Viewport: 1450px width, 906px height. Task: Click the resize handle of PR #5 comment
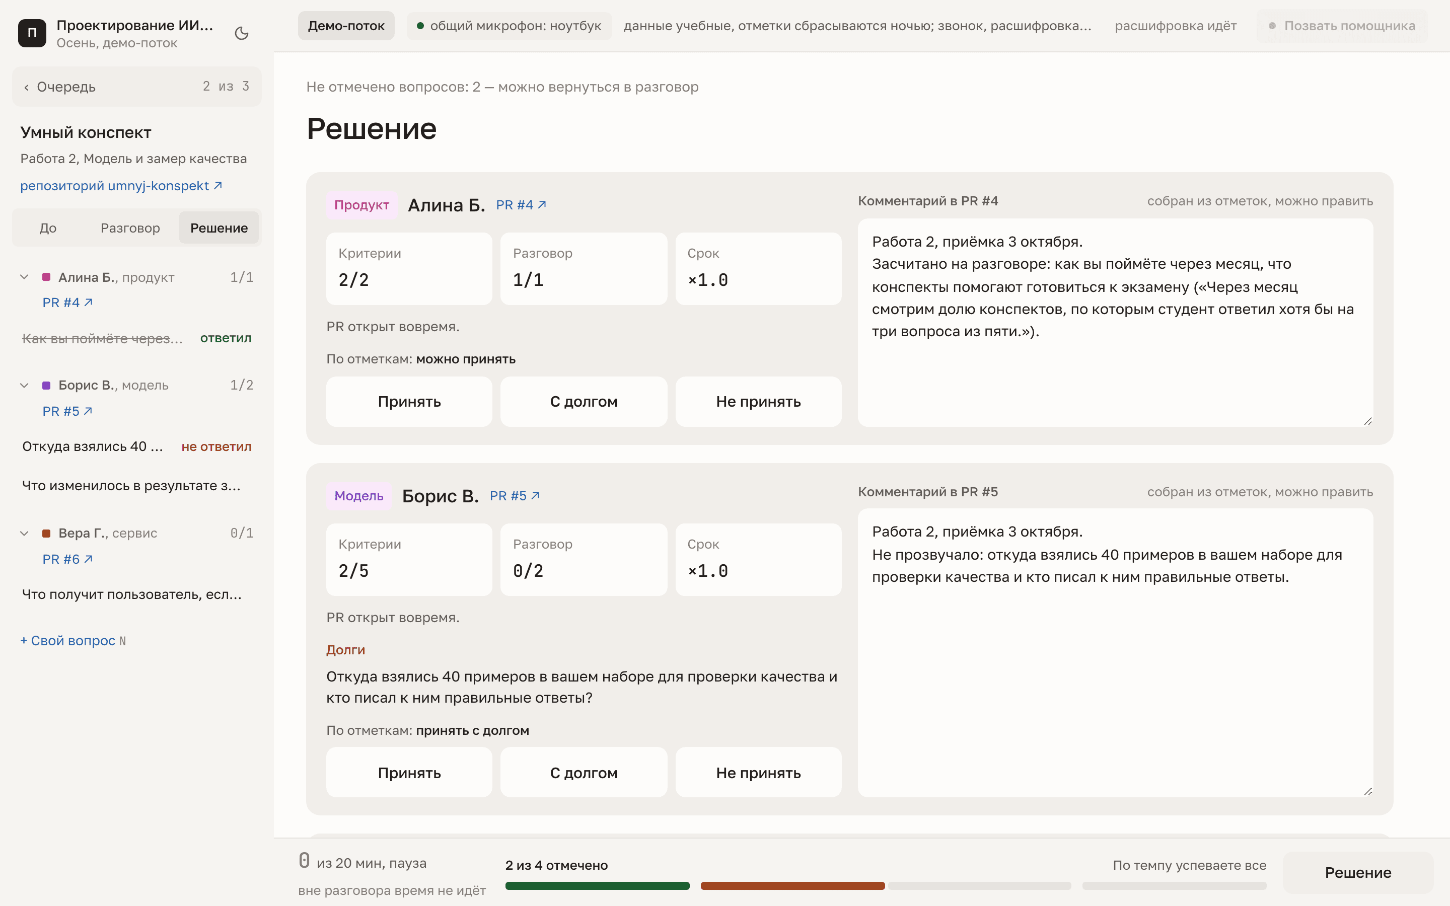[x=1367, y=792]
